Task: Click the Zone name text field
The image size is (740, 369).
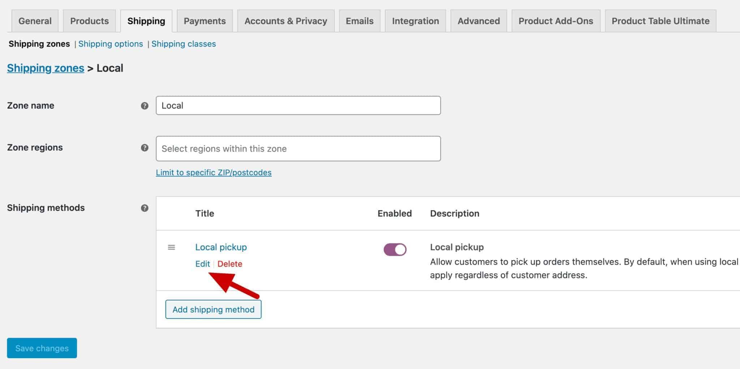Action: pos(298,105)
